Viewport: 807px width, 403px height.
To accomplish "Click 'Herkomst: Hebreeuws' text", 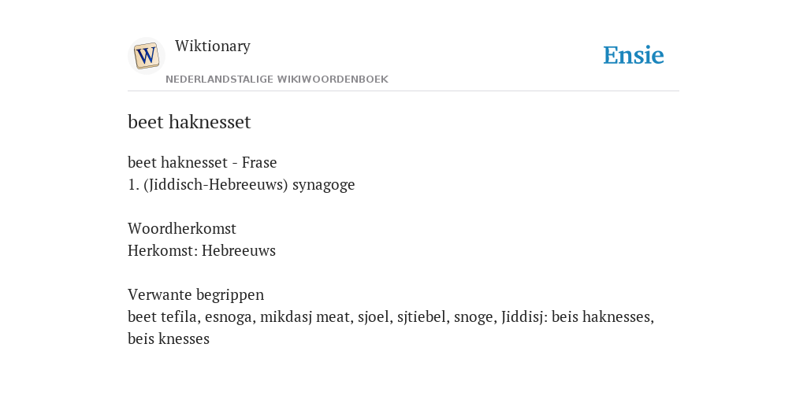I will pyautogui.click(x=202, y=250).
